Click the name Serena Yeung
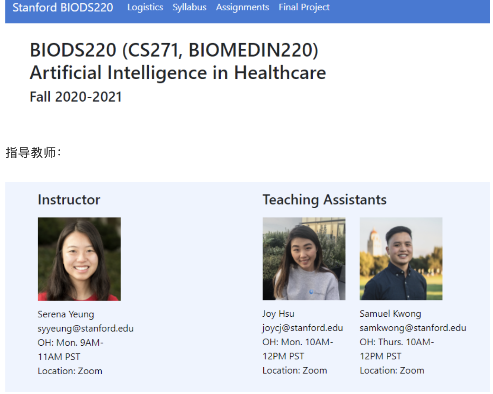This screenshot has width=493, height=394. (x=66, y=314)
